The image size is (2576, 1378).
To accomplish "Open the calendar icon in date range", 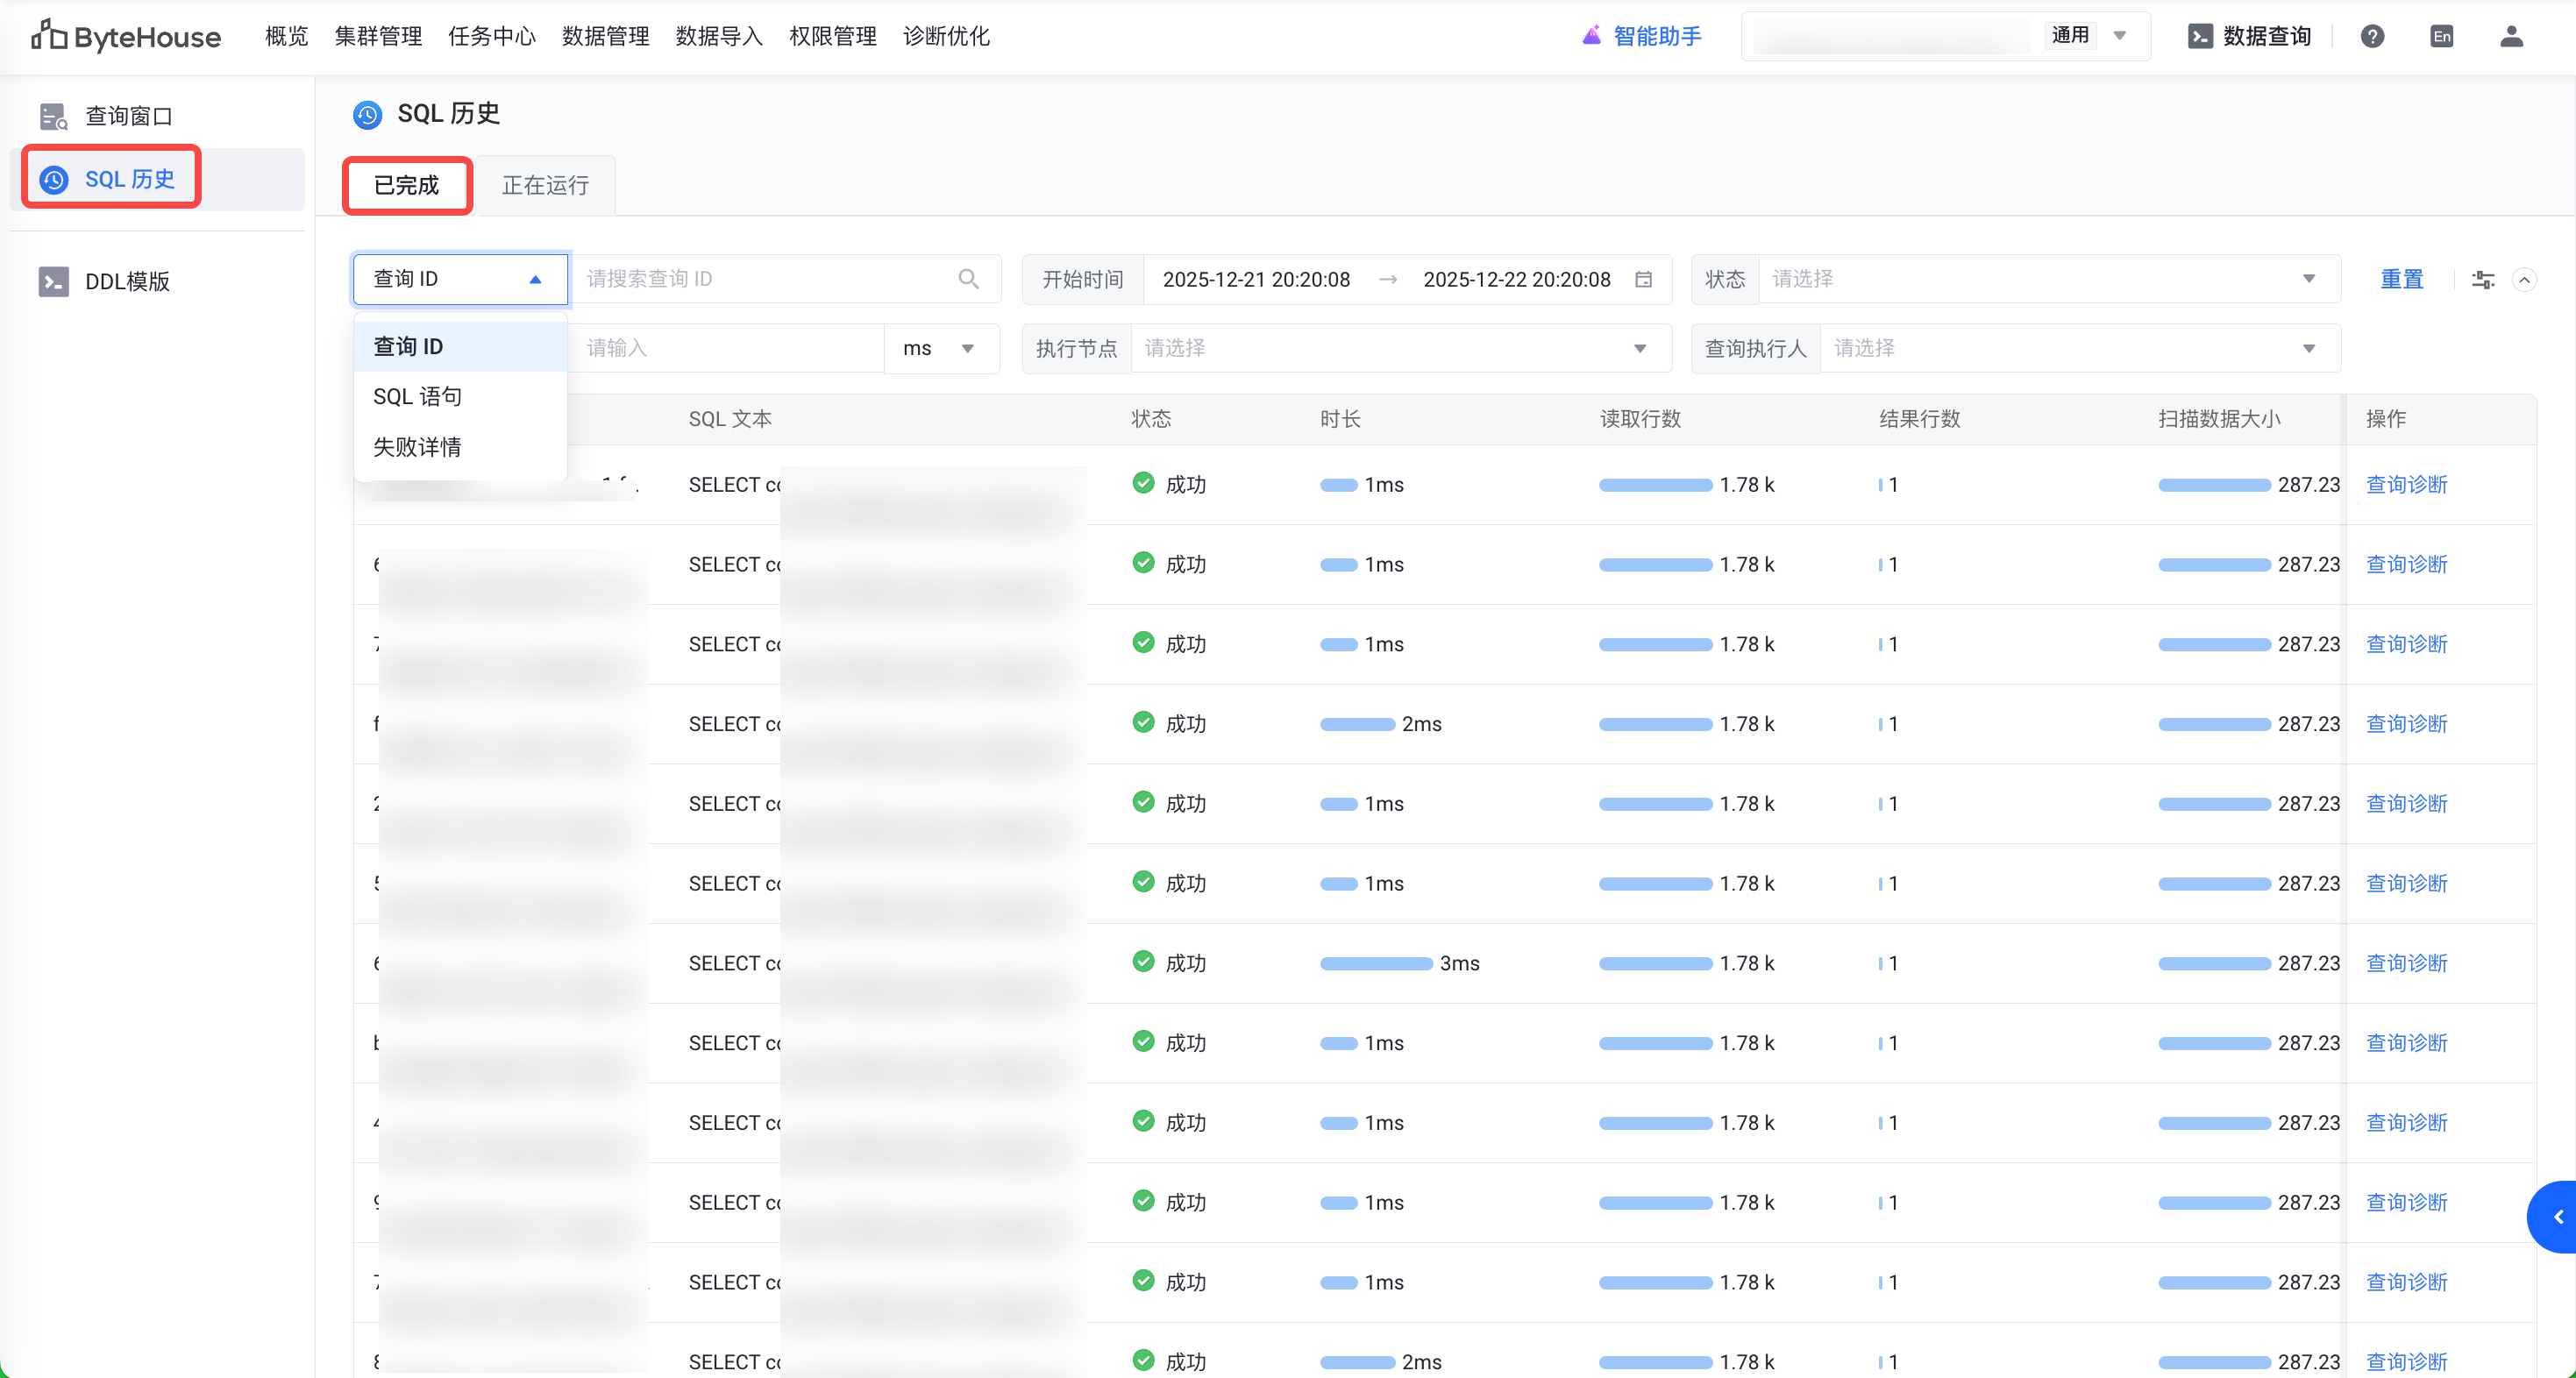I will [x=1643, y=279].
